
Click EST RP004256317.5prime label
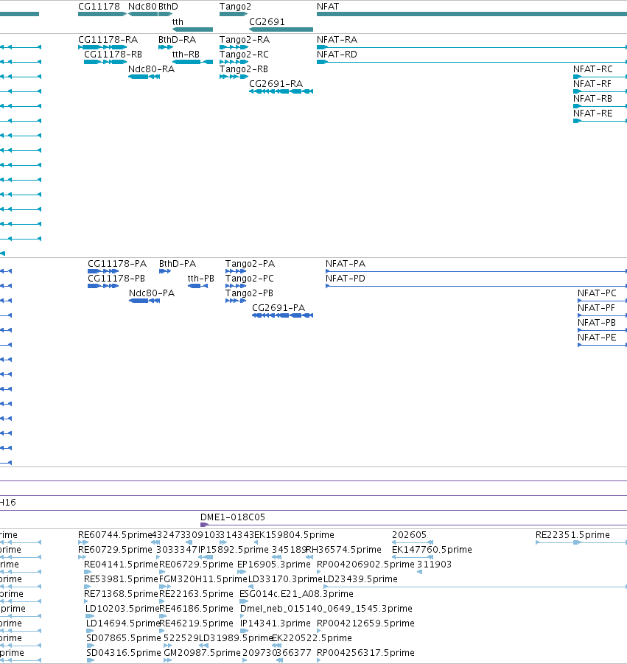click(x=365, y=654)
